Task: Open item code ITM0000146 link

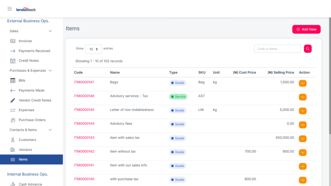Action: [84, 96]
